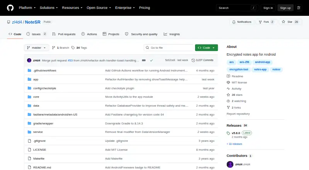View the 26 stars link

coord(234,95)
